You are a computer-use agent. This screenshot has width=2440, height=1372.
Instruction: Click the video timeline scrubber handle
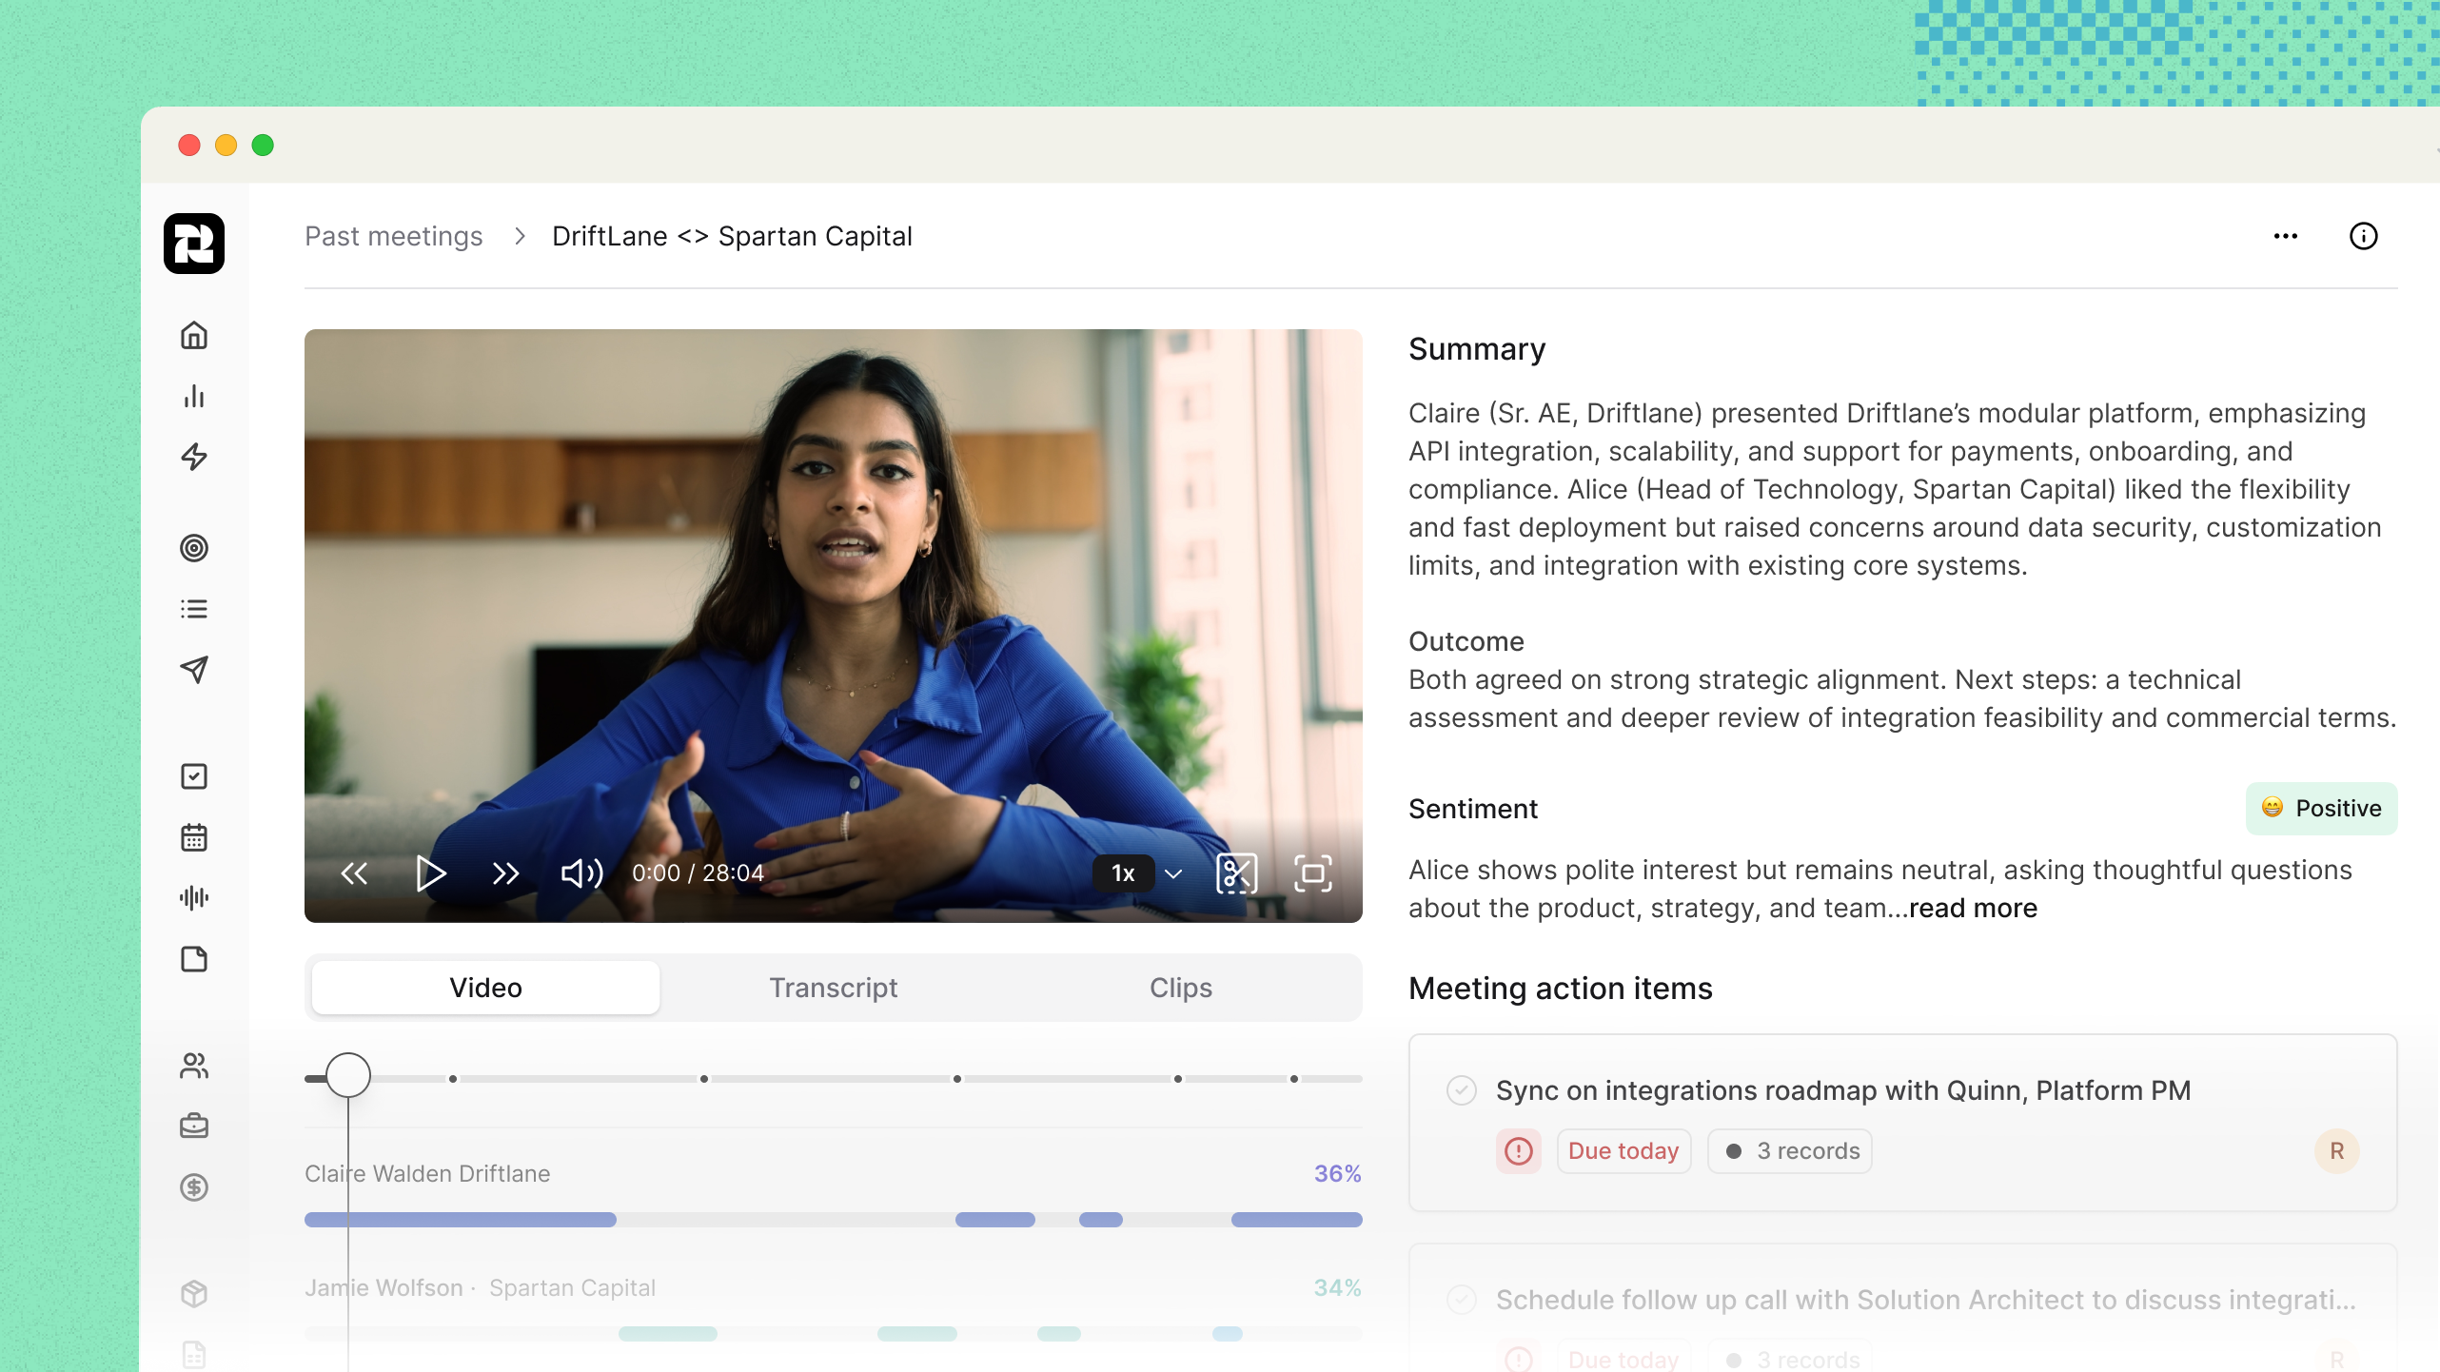pos(348,1076)
